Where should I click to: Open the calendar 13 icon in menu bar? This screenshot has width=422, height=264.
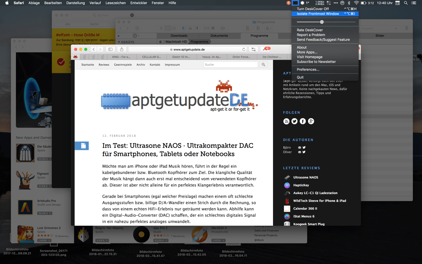(x=397, y=3)
